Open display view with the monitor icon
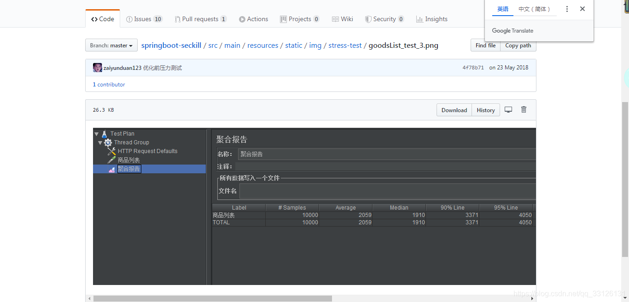Image resolution: width=629 pixels, height=302 pixels. point(508,109)
